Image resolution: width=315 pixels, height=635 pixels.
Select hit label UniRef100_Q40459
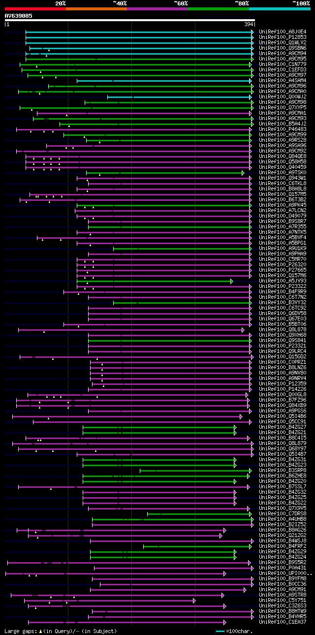coord(282,167)
